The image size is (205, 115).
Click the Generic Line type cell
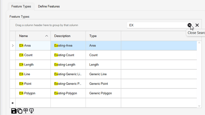click(x=103, y=74)
